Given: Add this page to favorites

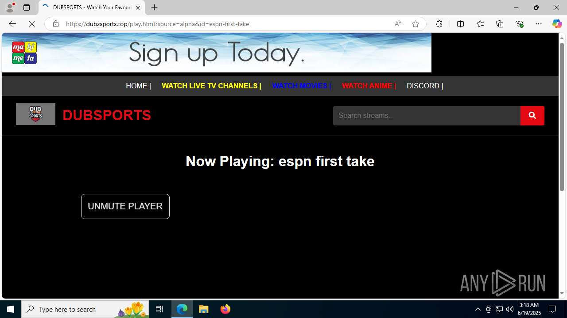Looking at the screenshot, I should pyautogui.click(x=415, y=24).
